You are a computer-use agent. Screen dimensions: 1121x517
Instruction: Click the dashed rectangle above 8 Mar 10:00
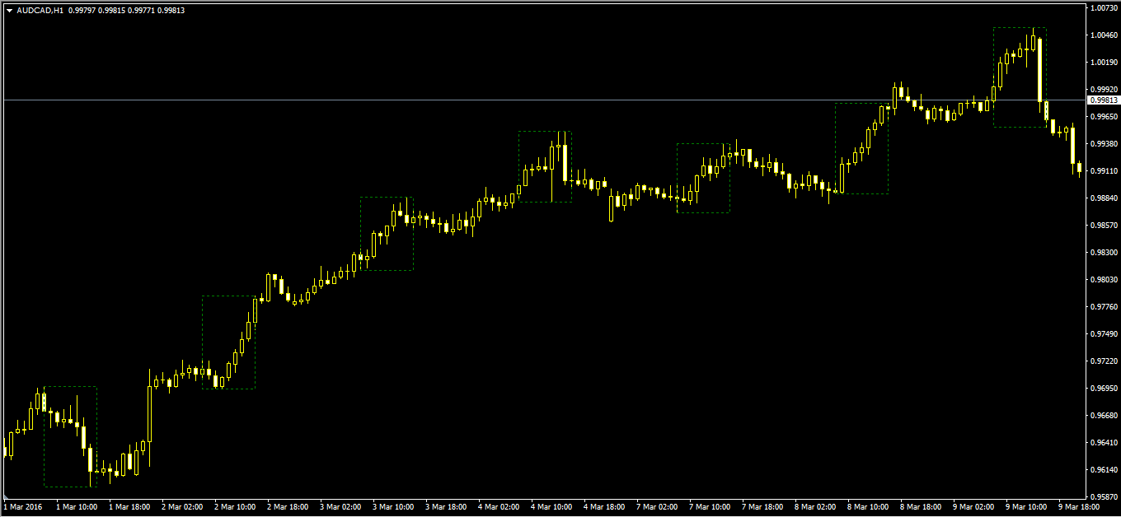point(861,148)
